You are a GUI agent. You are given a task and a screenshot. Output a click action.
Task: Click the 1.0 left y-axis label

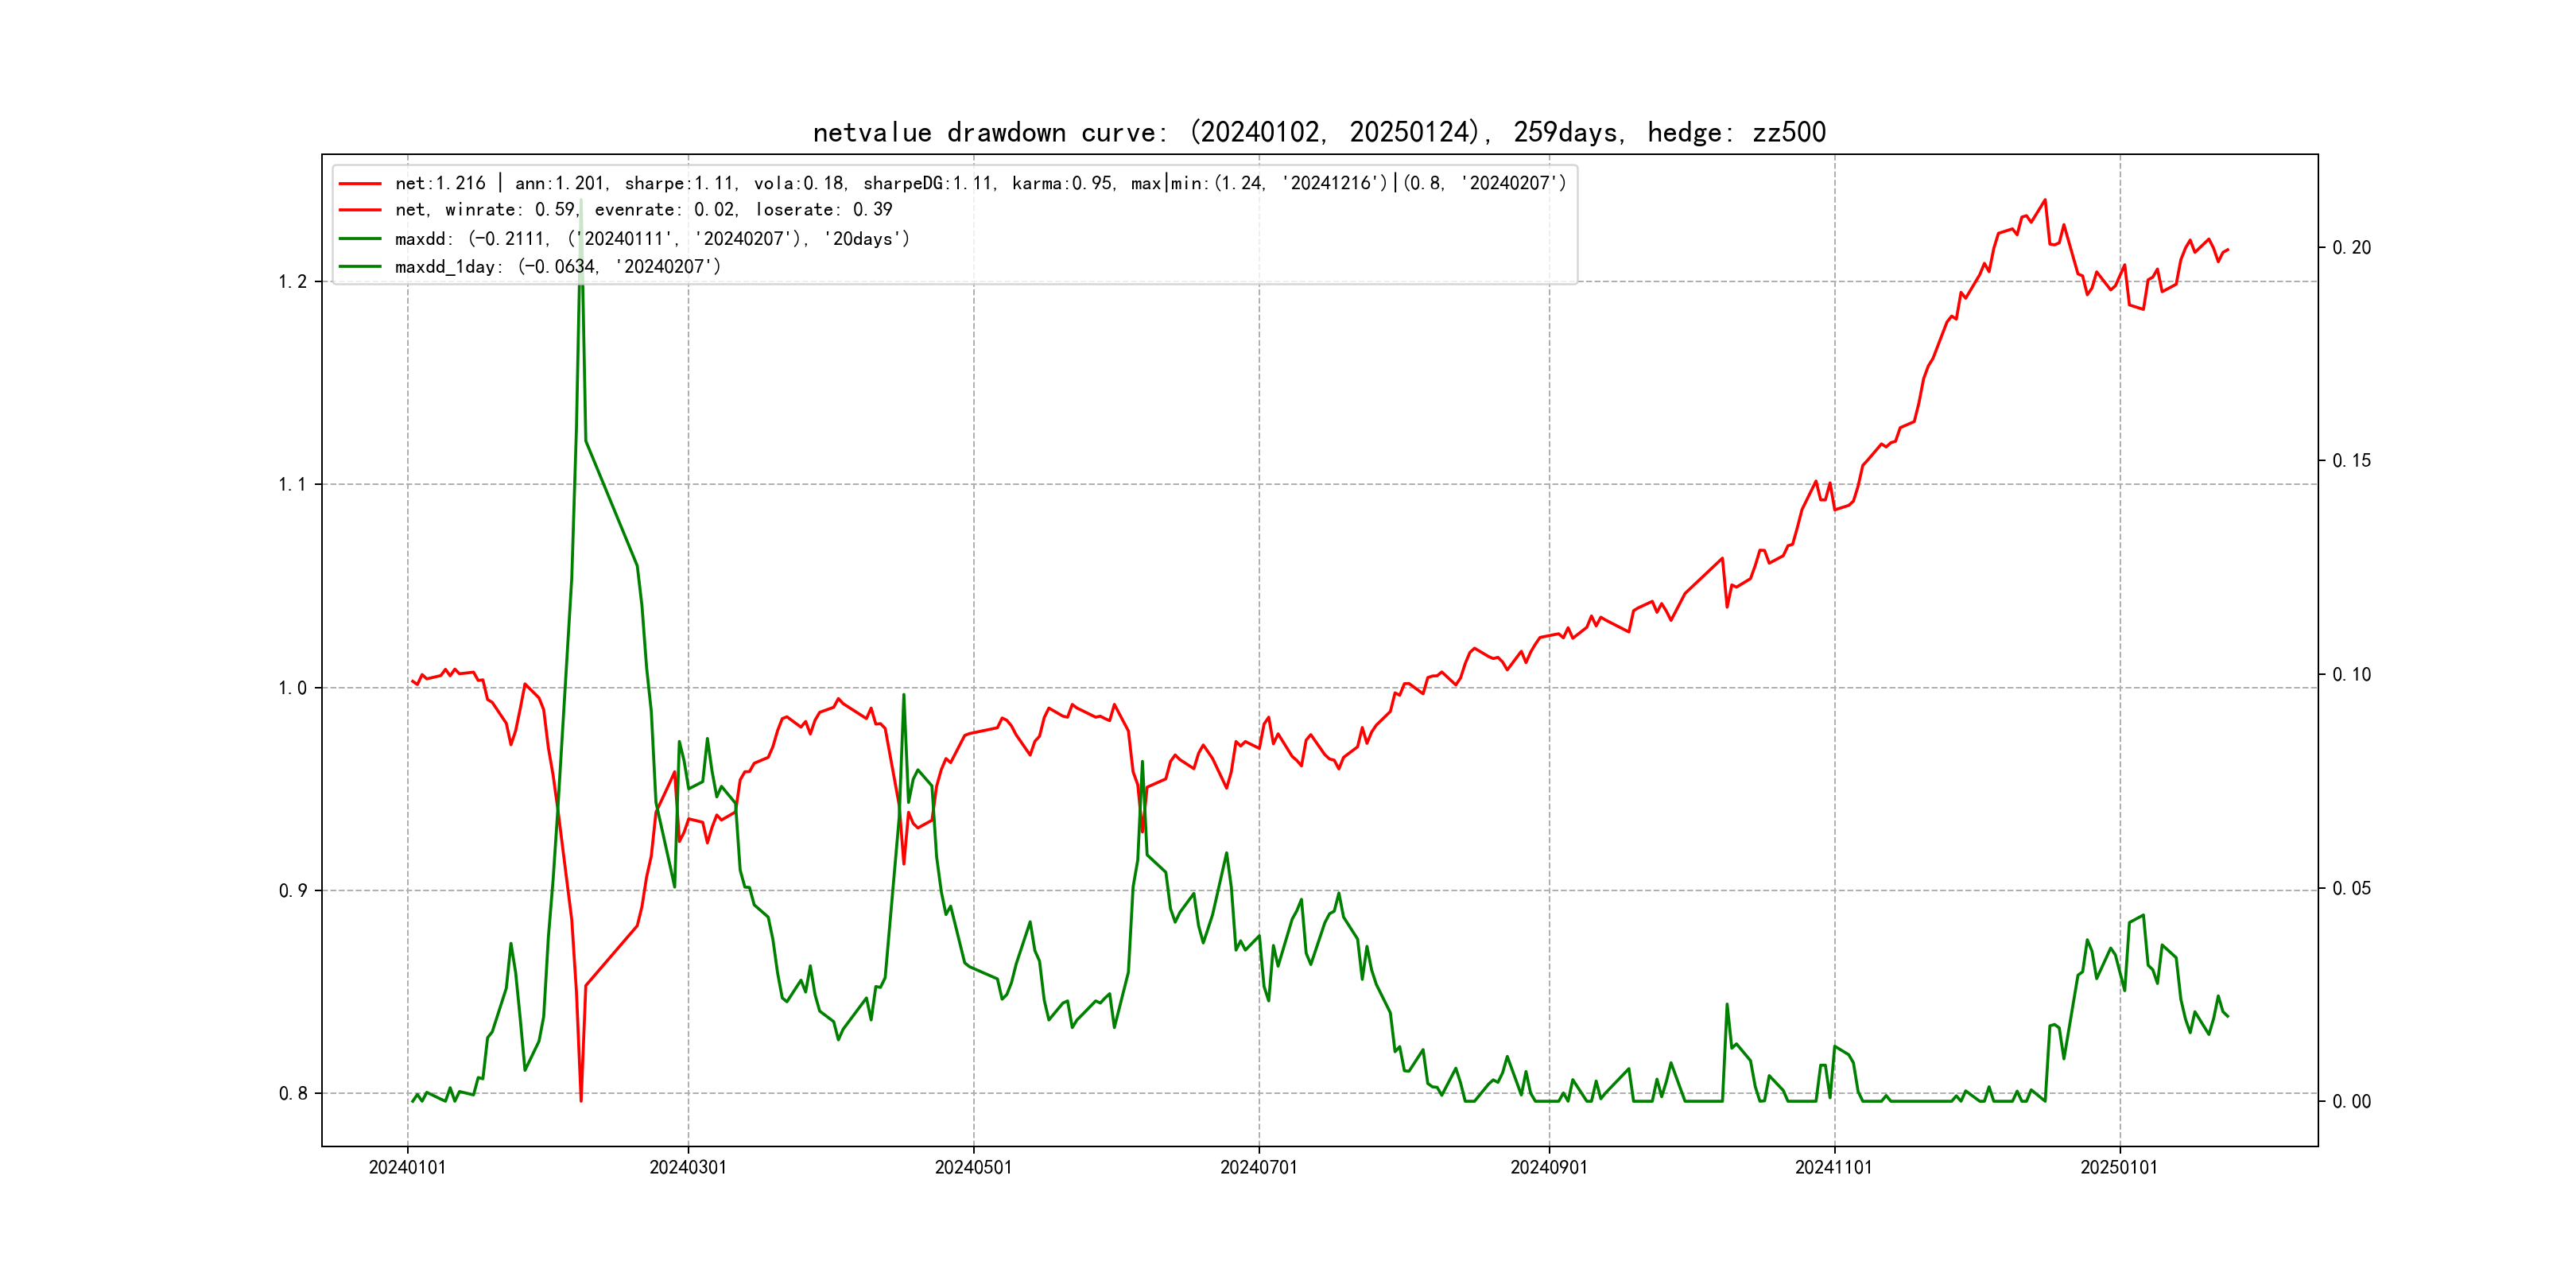point(292,688)
